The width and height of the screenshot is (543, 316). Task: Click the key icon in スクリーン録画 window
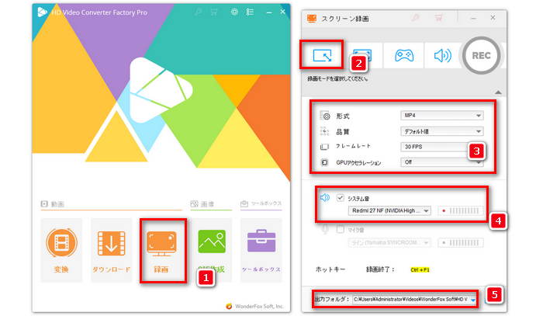pyautogui.click(x=416, y=17)
